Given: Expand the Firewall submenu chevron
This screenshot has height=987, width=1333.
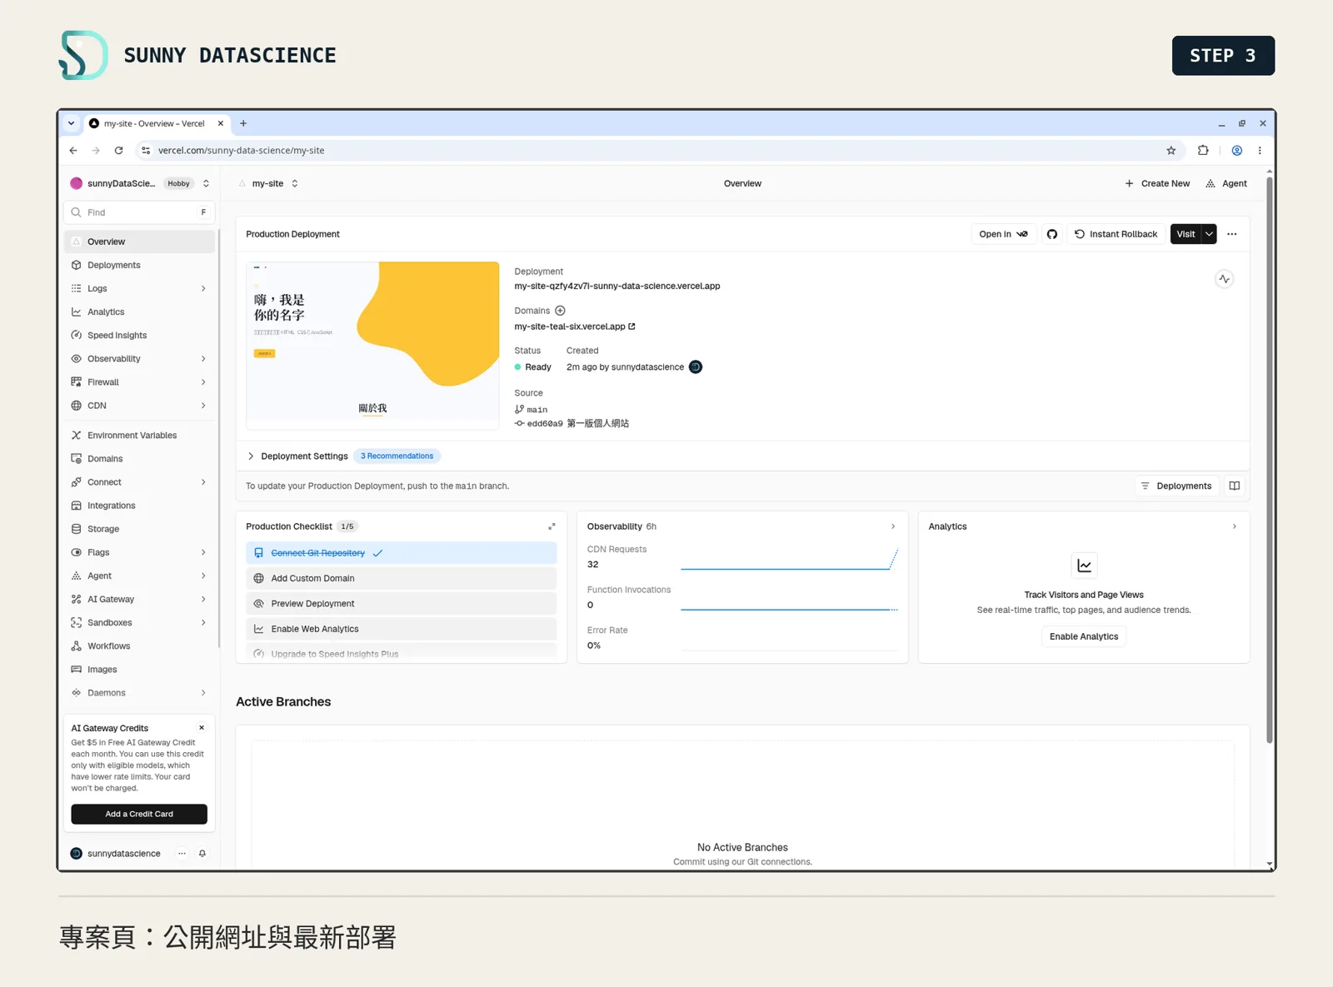Looking at the screenshot, I should (x=203, y=382).
